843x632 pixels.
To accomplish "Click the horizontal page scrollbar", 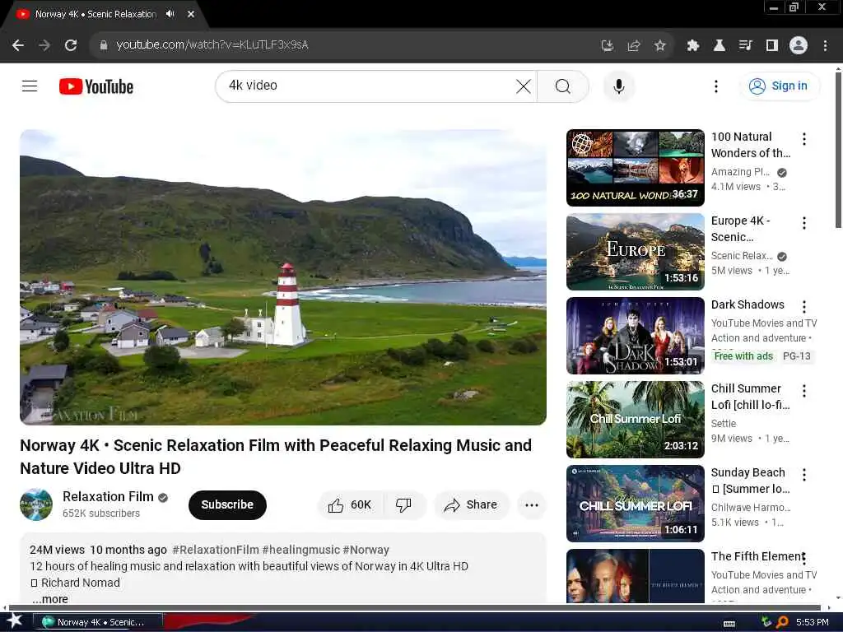I will click(414, 608).
